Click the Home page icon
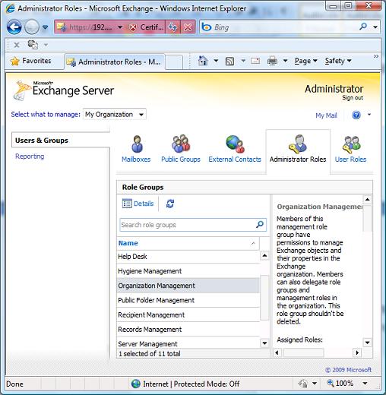This screenshot has width=386, height=395. click(x=203, y=61)
